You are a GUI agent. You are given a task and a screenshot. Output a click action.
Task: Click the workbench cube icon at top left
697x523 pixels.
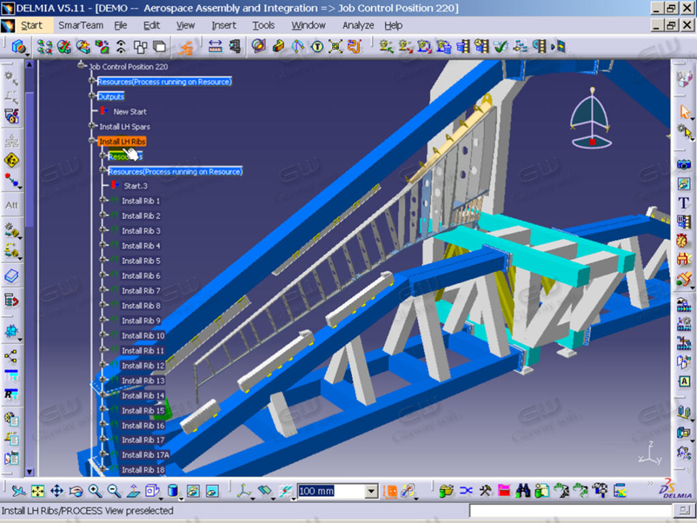(18, 46)
